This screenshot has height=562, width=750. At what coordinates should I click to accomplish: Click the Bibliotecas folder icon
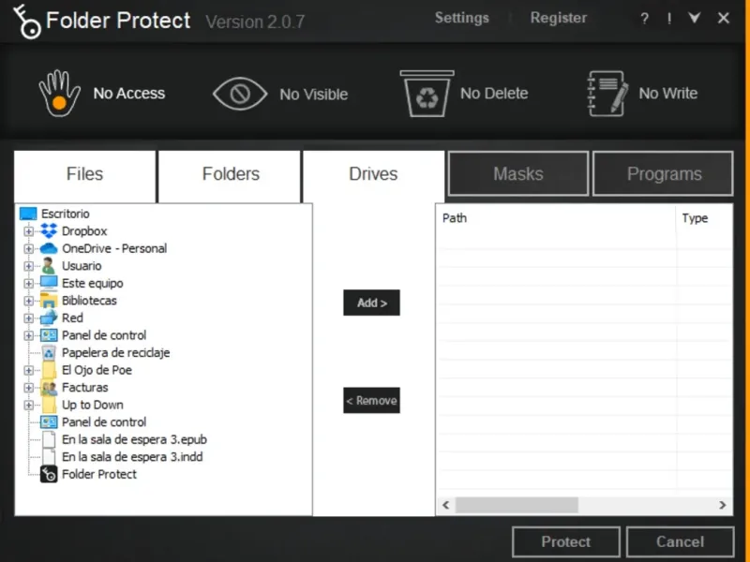click(49, 301)
